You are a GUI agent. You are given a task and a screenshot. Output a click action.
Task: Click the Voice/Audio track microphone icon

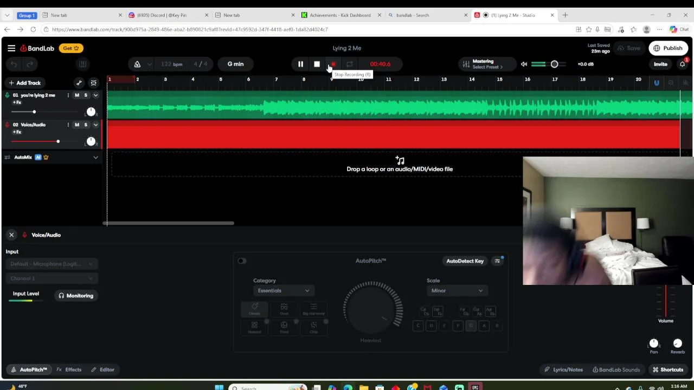7,125
